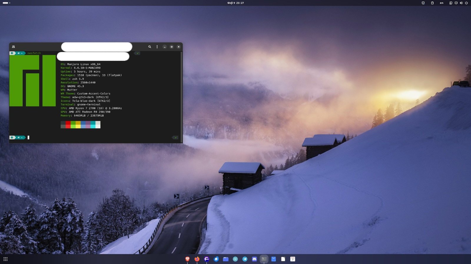Launch the Messenger app in dock
This screenshot has height=264, width=471.
coord(235,259)
